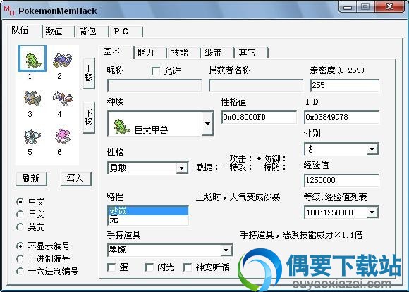Click the 刷新 refresh button

[x=31, y=179]
